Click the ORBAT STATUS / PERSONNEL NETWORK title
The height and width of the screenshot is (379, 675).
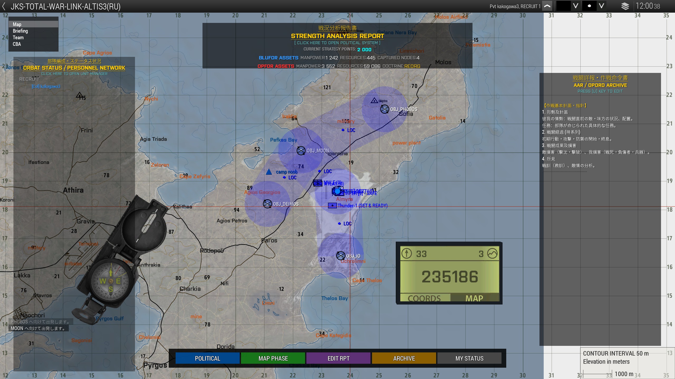click(74, 68)
